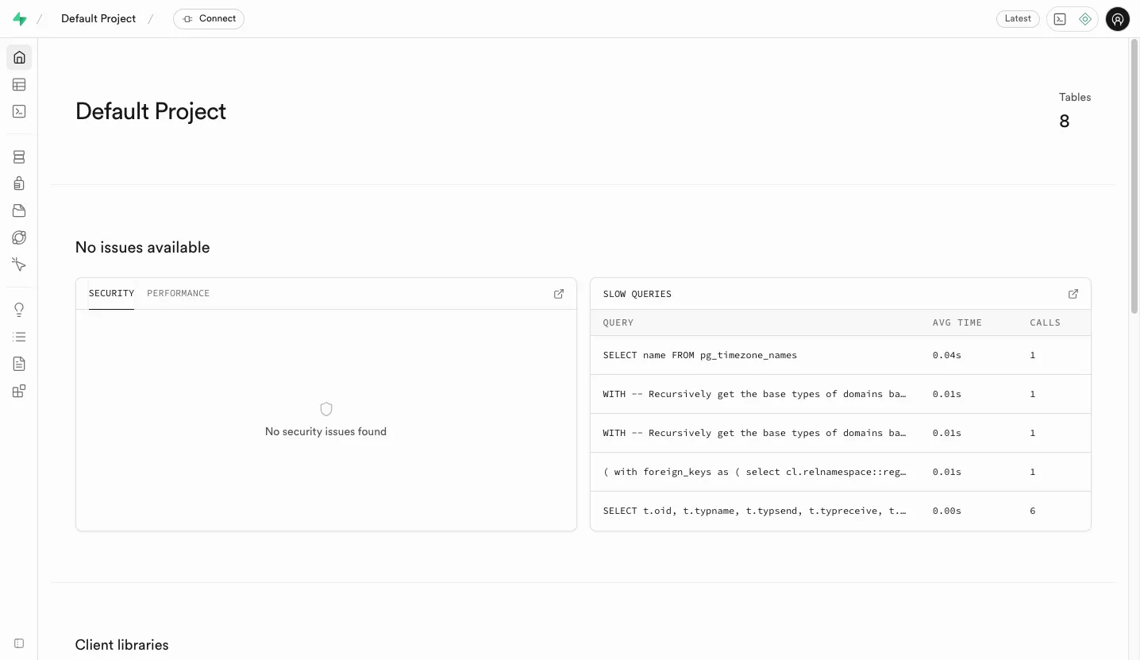1140x660 pixels.
Task: Toggle the sidebar expand control at bottom
Action: pos(19,643)
